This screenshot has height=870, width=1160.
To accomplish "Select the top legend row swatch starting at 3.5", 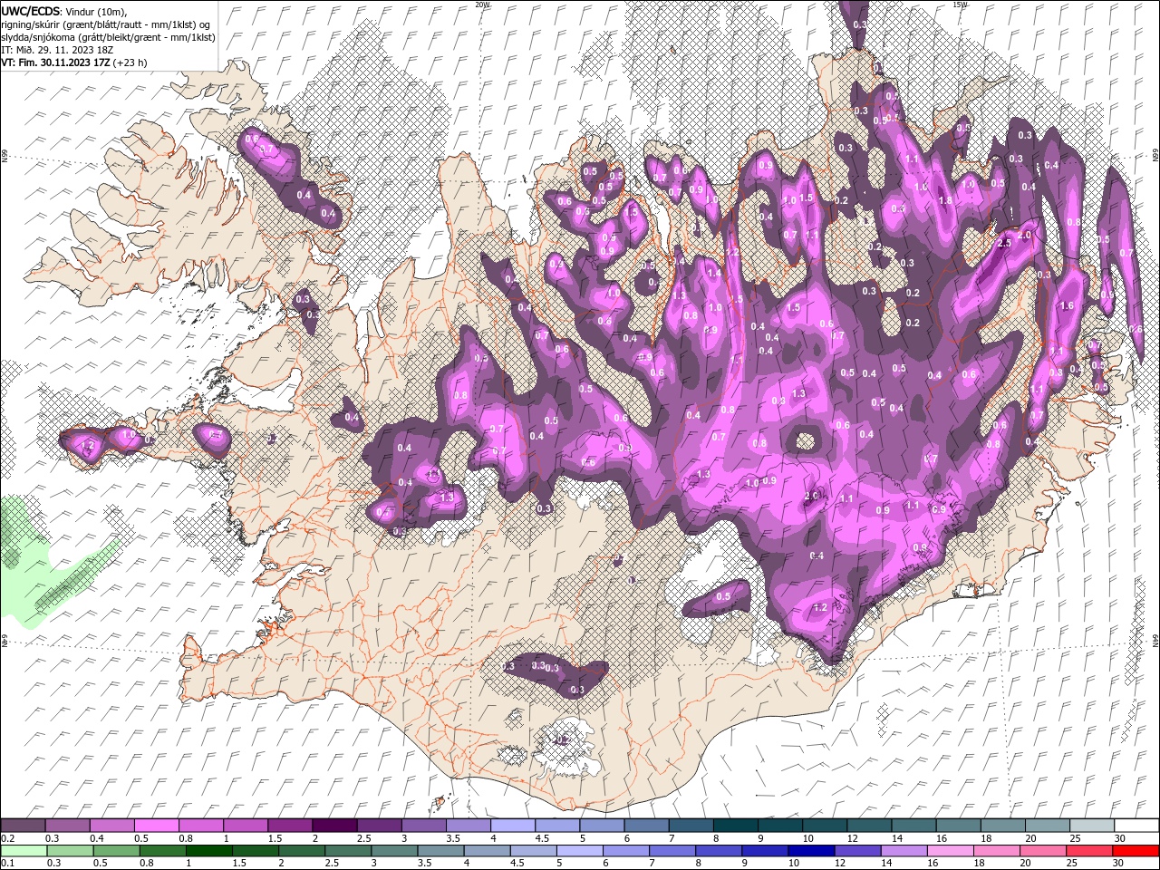I will (468, 826).
